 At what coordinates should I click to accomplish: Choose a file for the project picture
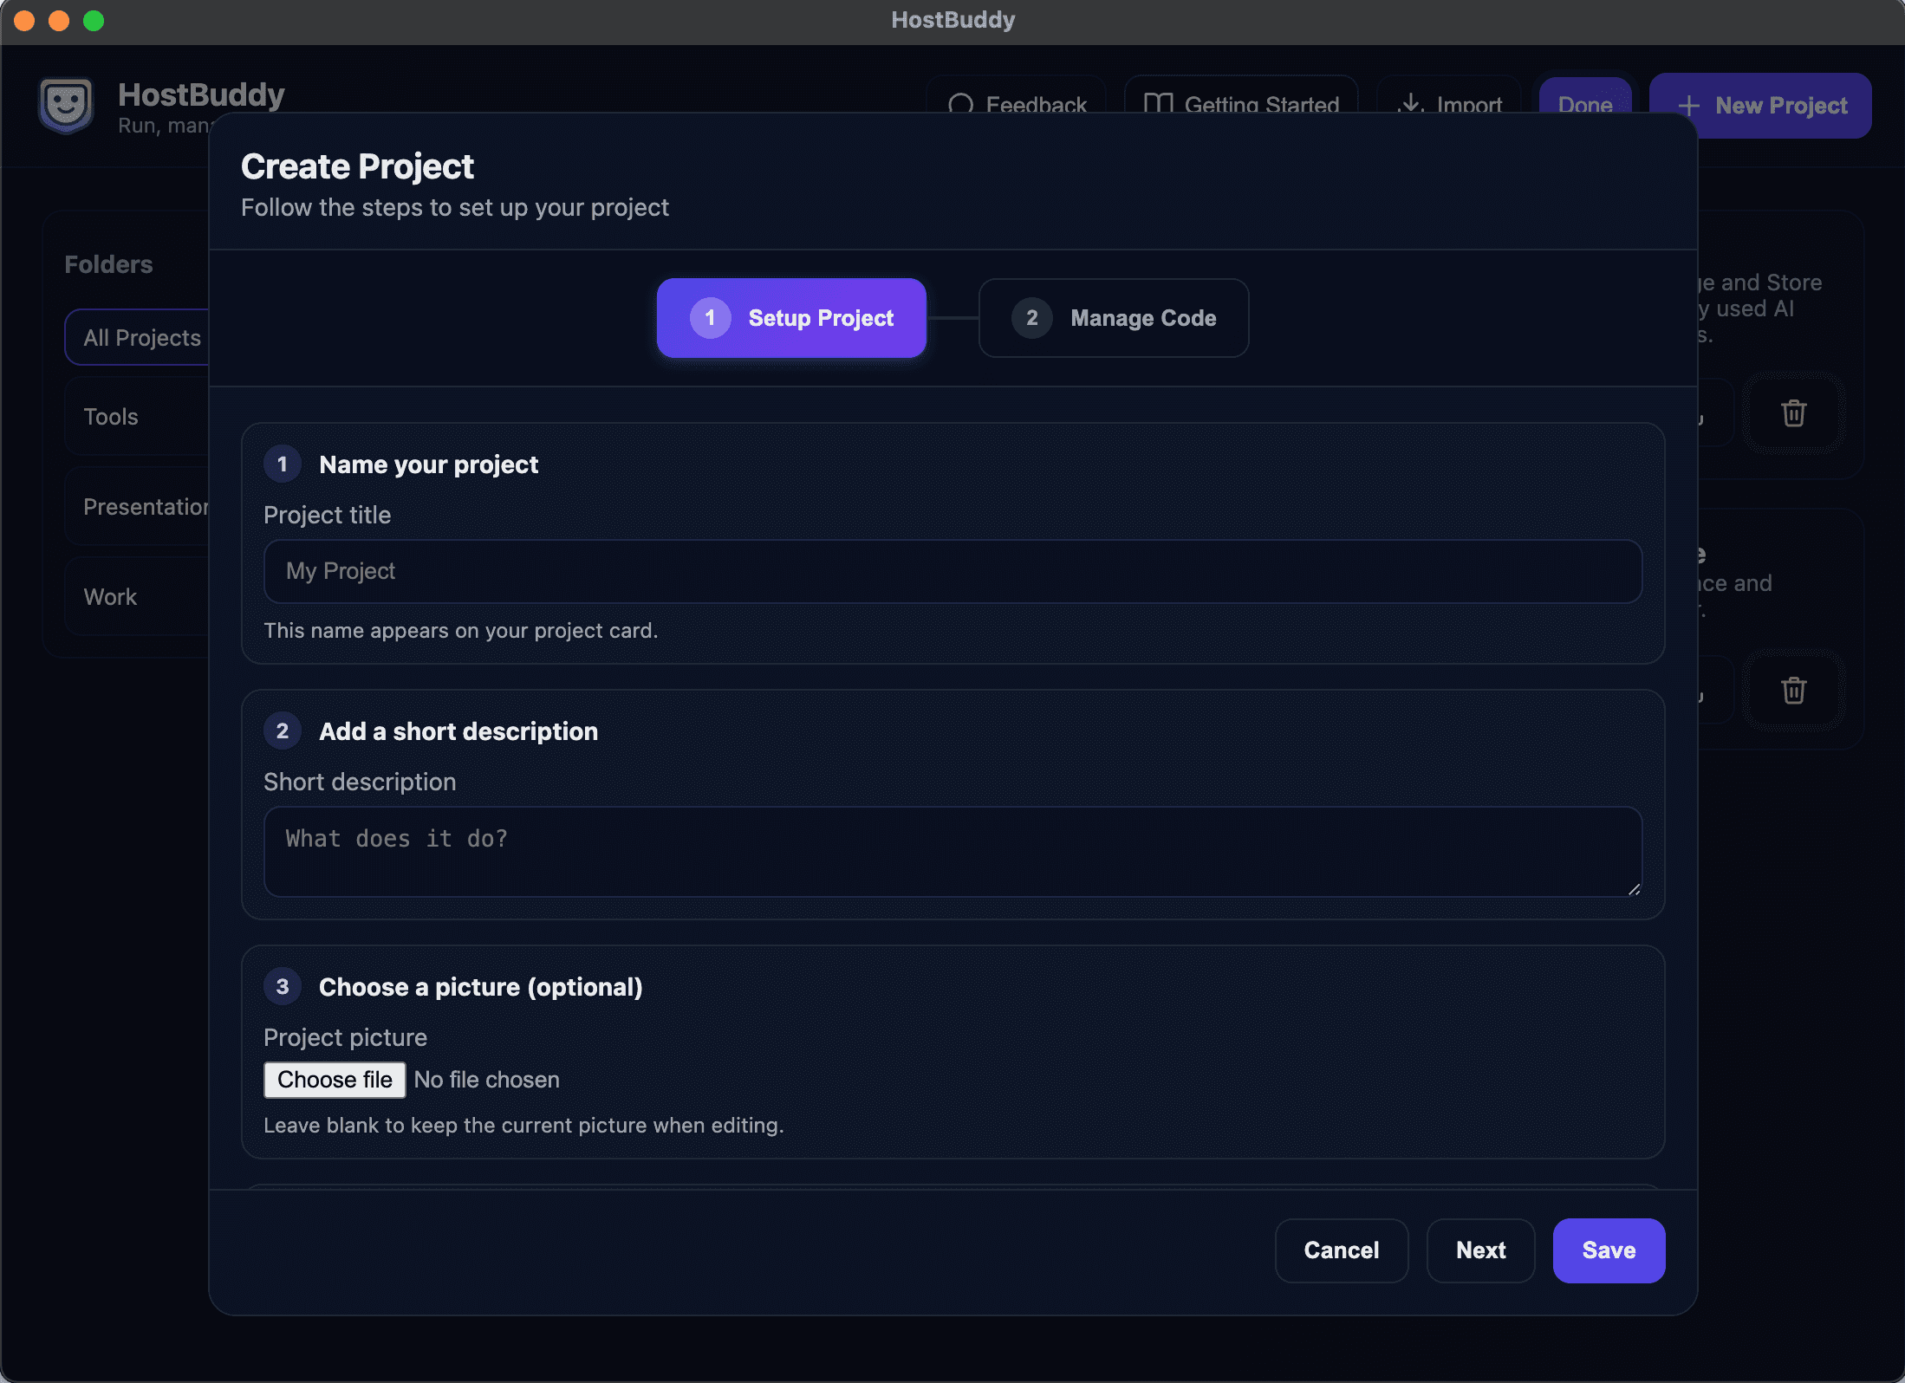(x=334, y=1080)
